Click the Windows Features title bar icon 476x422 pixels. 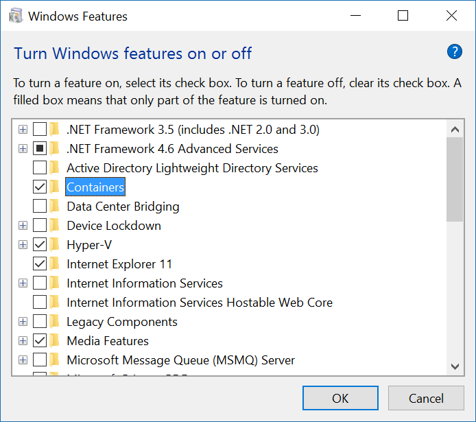[x=16, y=16]
